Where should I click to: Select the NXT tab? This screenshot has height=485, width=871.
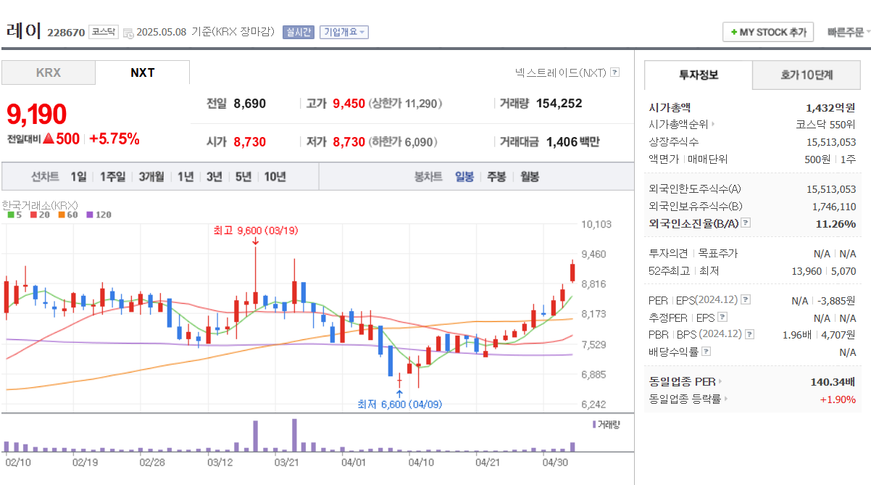pyautogui.click(x=142, y=72)
